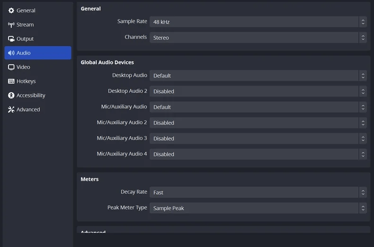Click the Advanced tools icon

coord(11,109)
